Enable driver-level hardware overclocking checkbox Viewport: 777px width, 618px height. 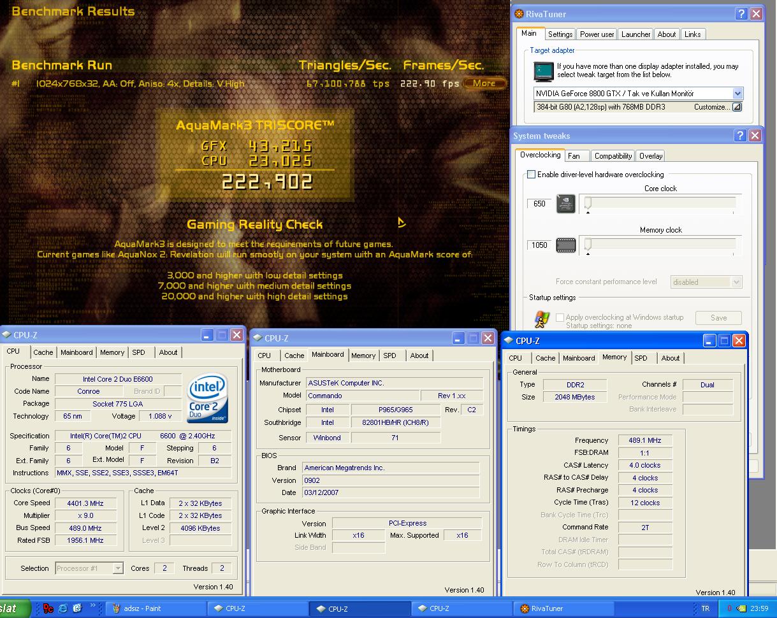[x=531, y=175]
